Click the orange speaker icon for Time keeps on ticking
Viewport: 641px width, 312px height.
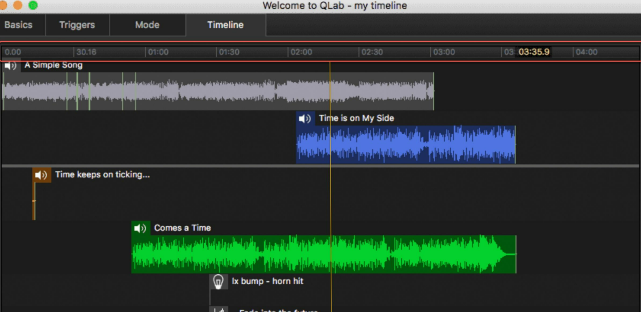42,175
